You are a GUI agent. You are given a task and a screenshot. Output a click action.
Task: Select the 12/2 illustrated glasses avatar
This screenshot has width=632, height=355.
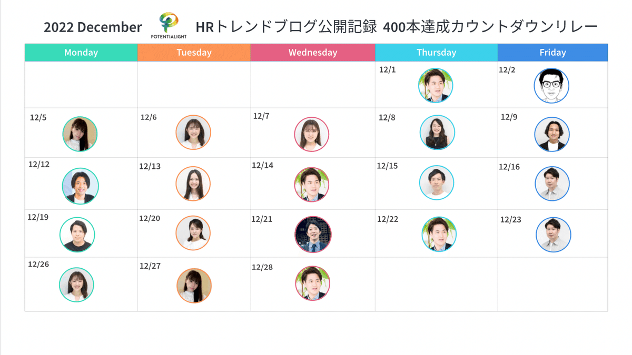551,86
